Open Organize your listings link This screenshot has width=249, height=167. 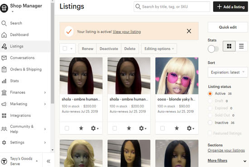click(x=226, y=150)
